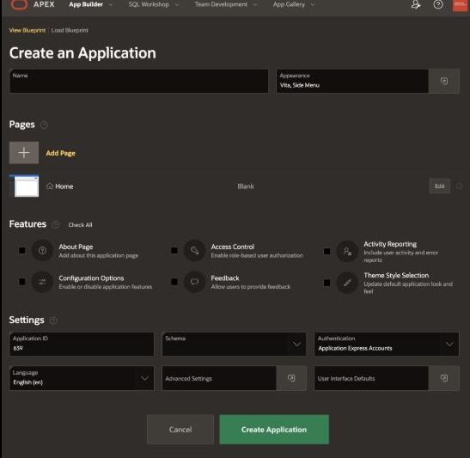Click the Advanced Settings field
470x458 pixels.
219,378
